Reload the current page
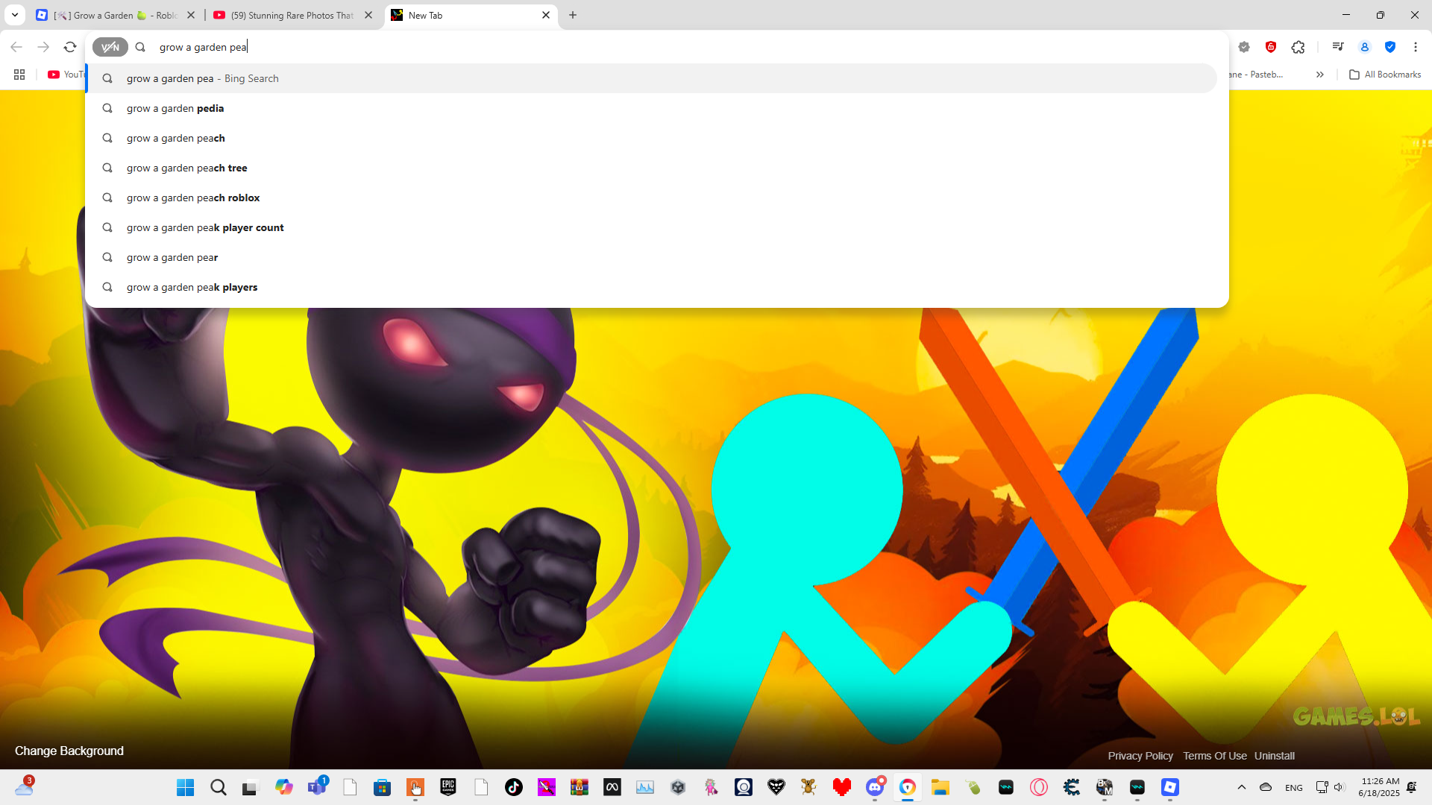1432x805 pixels. [x=70, y=47]
